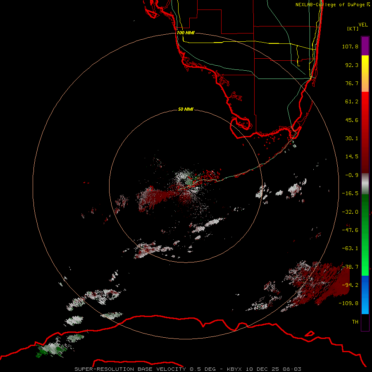
Task: Click the 50 NMI range ring label
Action: point(186,109)
